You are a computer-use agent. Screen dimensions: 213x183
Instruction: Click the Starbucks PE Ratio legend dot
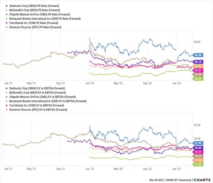coord(7,5)
